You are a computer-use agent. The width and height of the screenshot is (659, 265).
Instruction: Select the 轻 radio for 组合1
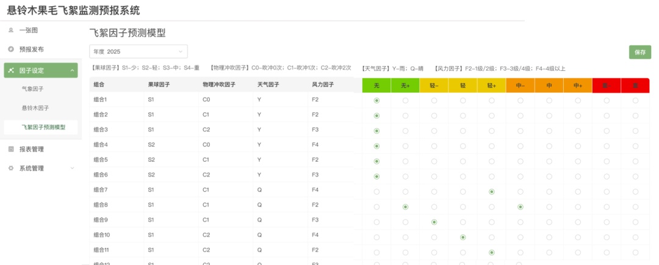click(x=463, y=100)
